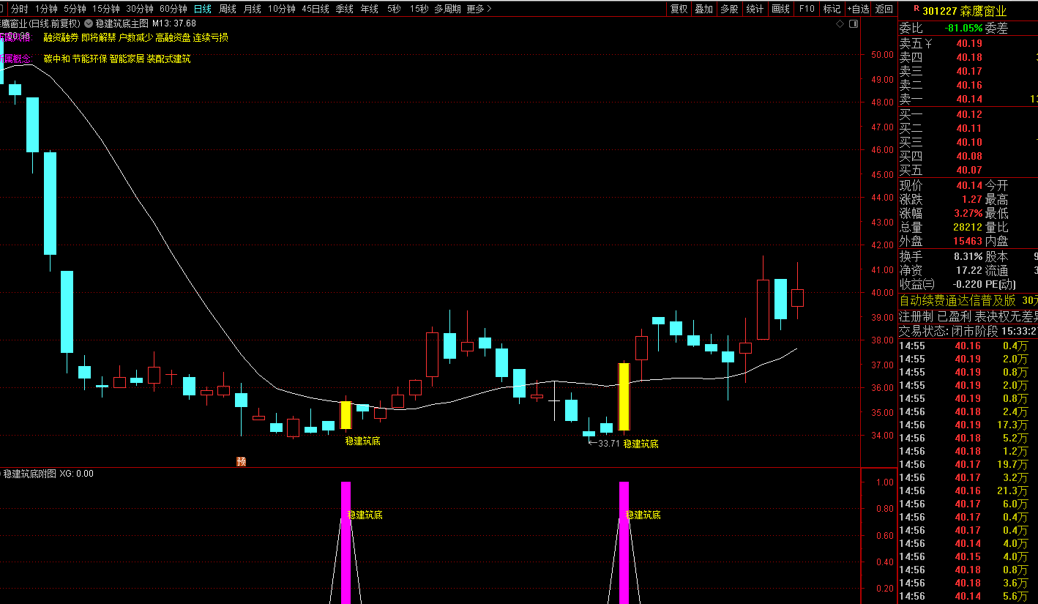Screen dimensions: 1038x604
Task: Open the indicator dropdown beside 稳建筑底主图
Action: pyautogui.click(x=89, y=23)
